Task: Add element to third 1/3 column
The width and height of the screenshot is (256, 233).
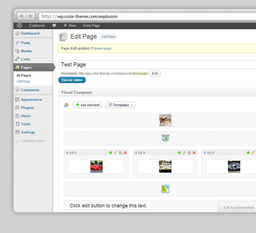Action: [248, 153]
